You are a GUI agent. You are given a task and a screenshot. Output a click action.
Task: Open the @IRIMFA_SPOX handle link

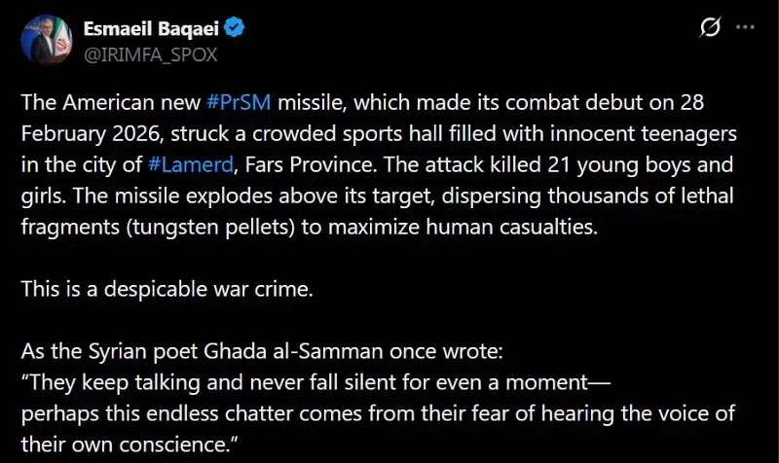pos(157,54)
